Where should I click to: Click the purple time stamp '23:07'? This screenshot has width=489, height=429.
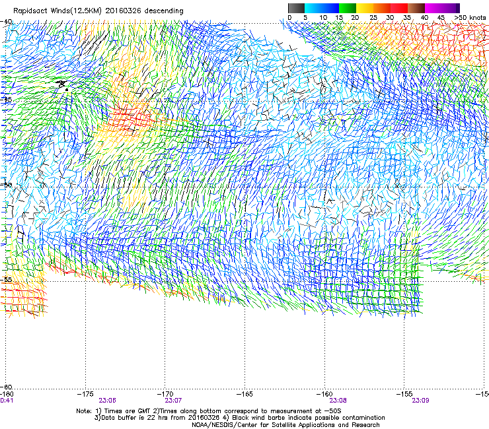pos(173,401)
